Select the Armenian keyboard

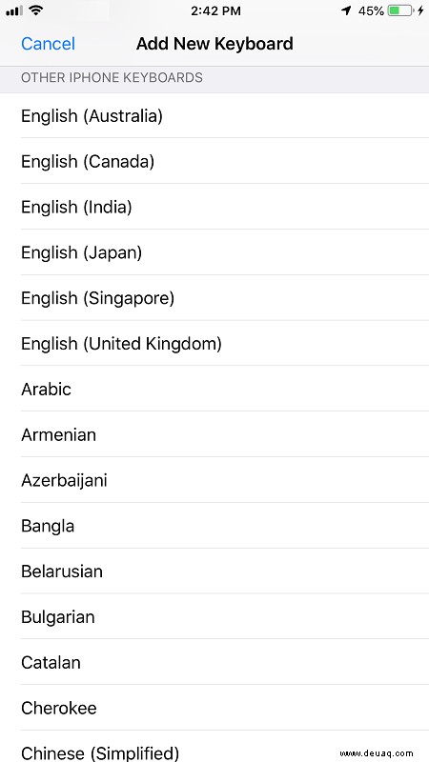[x=214, y=434]
